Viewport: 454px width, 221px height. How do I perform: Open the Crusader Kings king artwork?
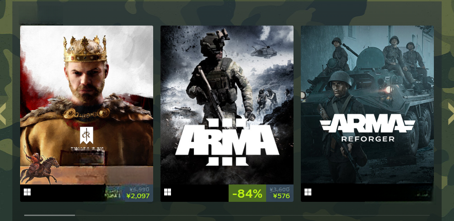tap(86, 105)
